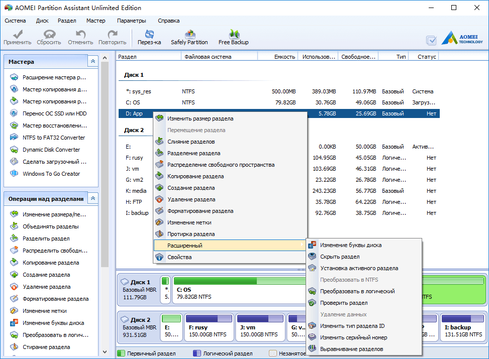489x359 pixels.
Task: Click the Windows To Go Creator icon
Action: [14, 174]
